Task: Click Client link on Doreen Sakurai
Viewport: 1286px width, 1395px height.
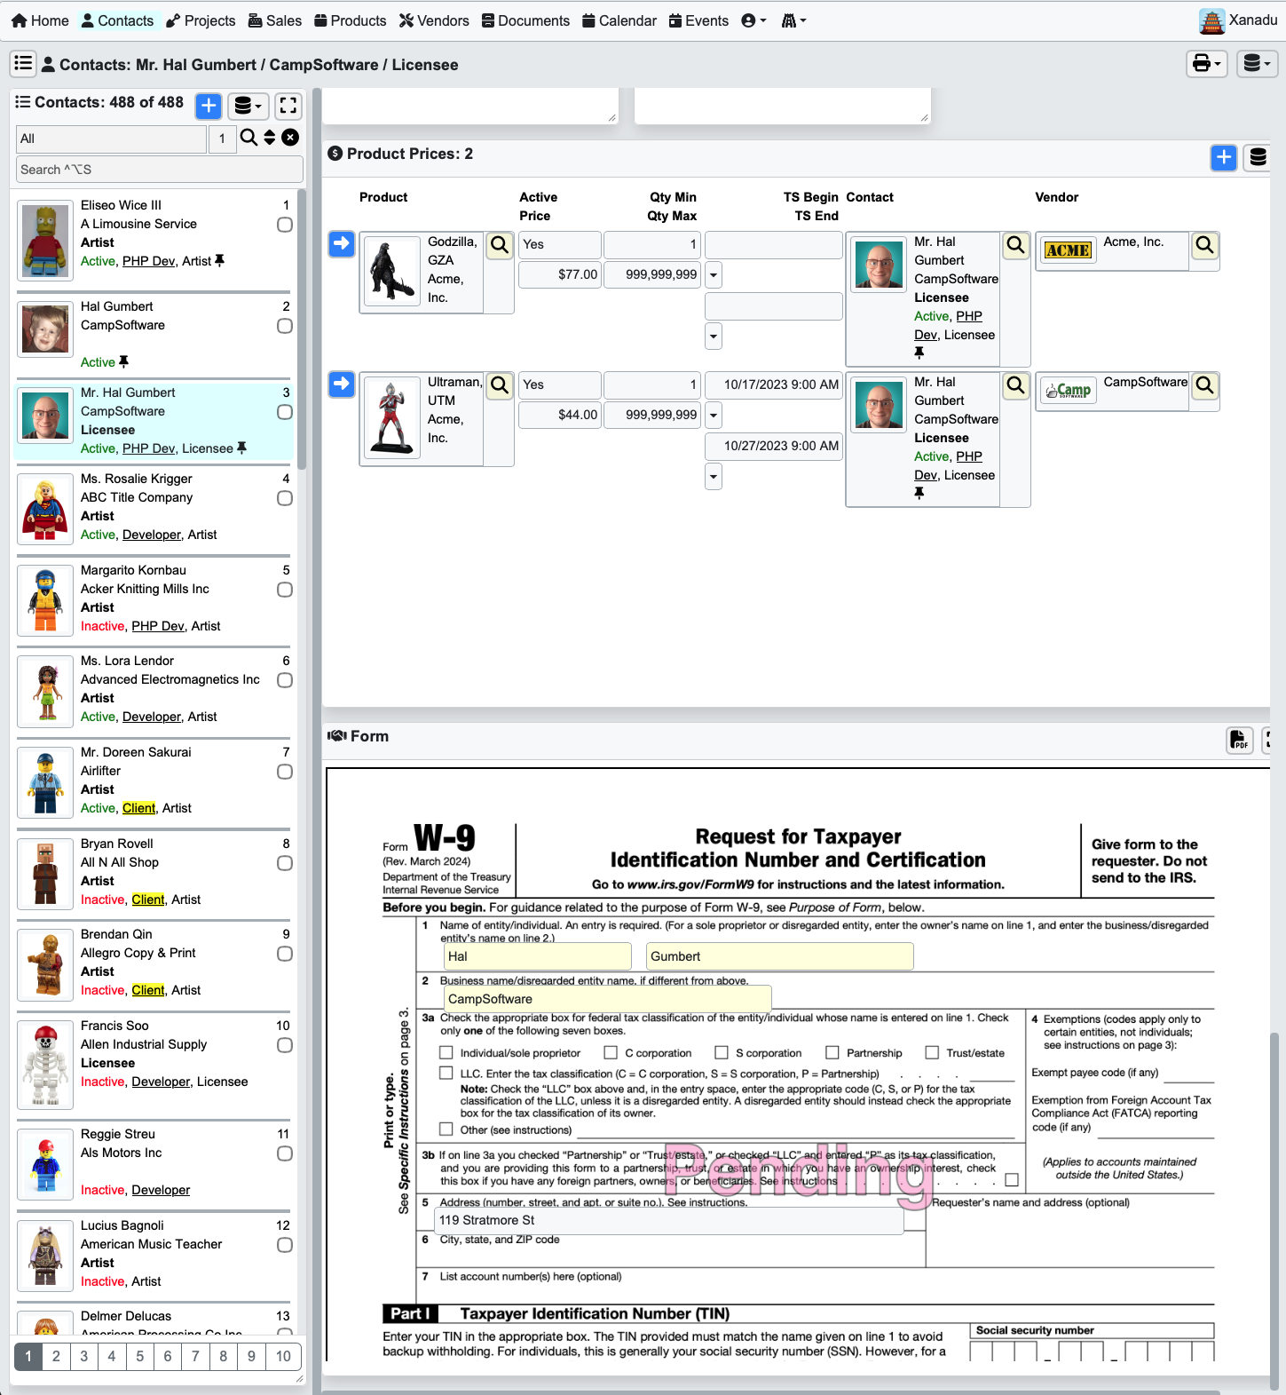Action: tap(138, 808)
